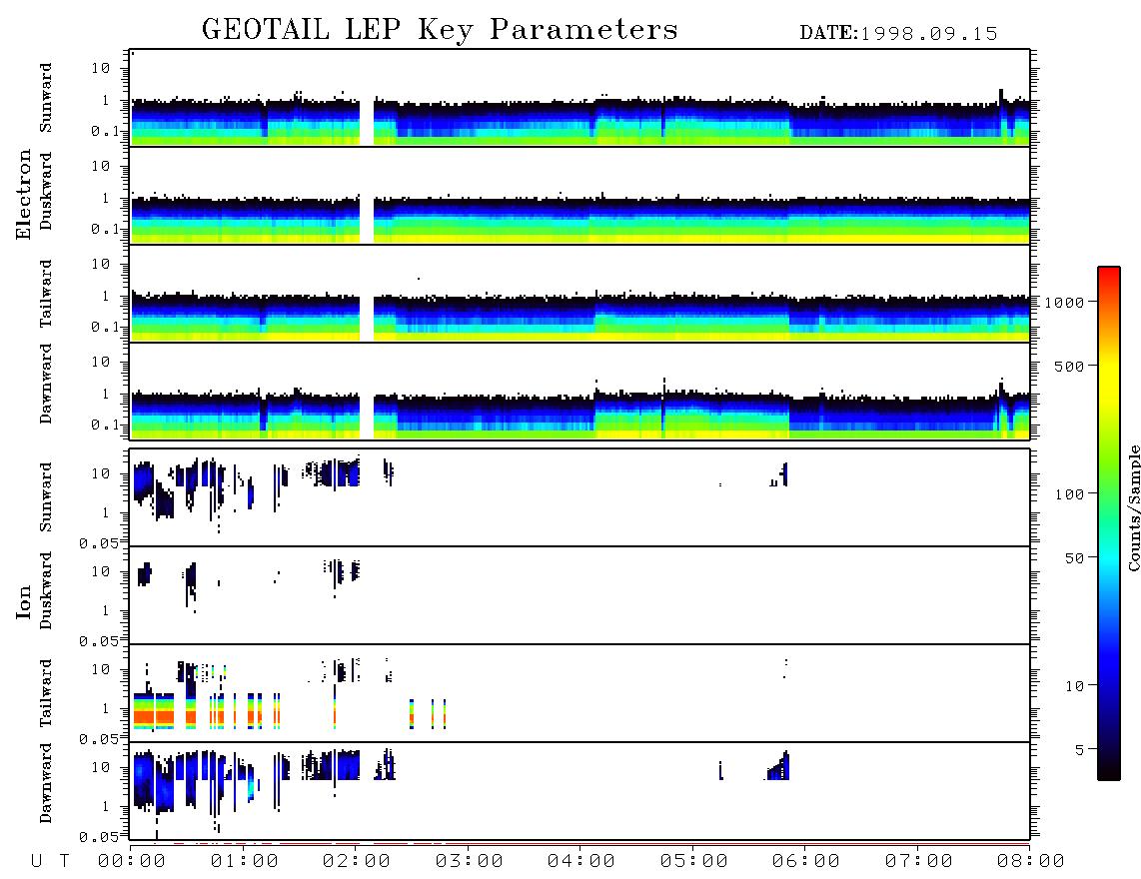Click the 'Sunward' label of the Ion group

pos(46,497)
